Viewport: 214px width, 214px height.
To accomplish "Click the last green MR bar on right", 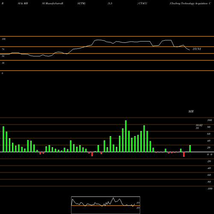I will coord(190,149).
